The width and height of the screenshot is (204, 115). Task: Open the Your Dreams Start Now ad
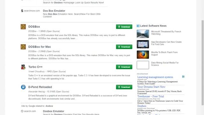click(151, 87)
